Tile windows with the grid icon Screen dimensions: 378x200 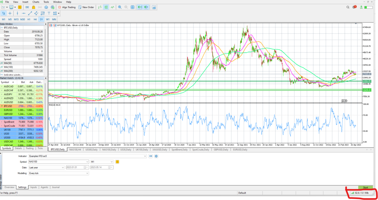pos(133,7)
